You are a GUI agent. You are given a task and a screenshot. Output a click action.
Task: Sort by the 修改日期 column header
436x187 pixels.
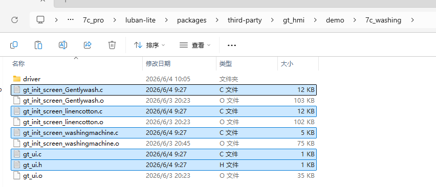click(x=158, y=63)
